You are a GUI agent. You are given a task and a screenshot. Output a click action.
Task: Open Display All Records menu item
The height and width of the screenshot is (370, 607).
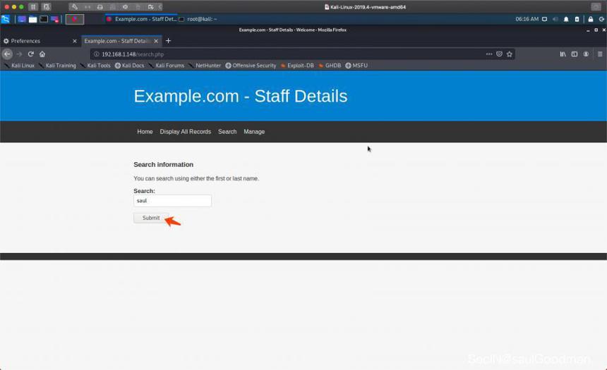[x=186, y=132]
